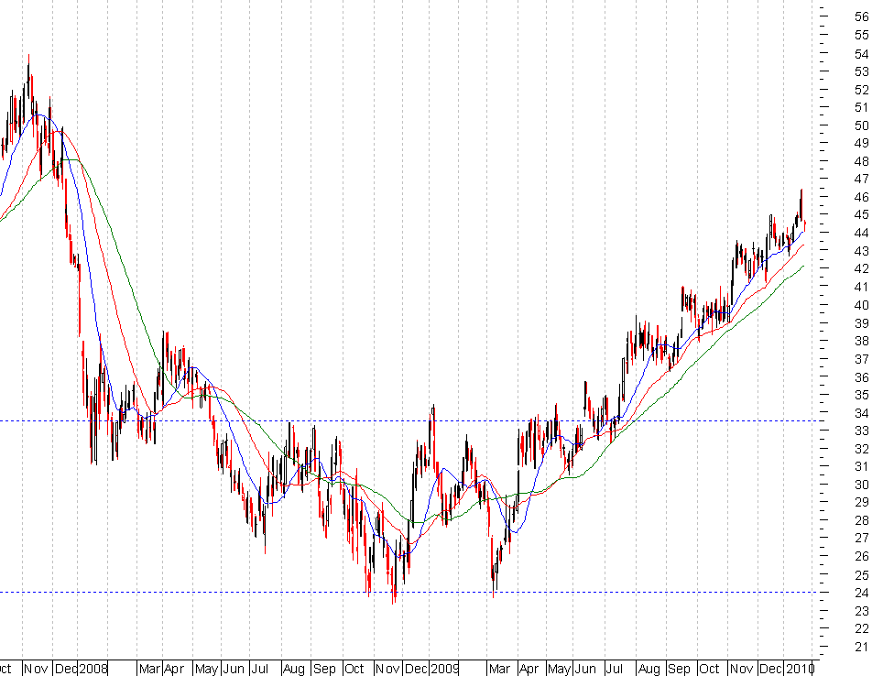Select the 2010 year label on time axis

click(x=801, y=669)
